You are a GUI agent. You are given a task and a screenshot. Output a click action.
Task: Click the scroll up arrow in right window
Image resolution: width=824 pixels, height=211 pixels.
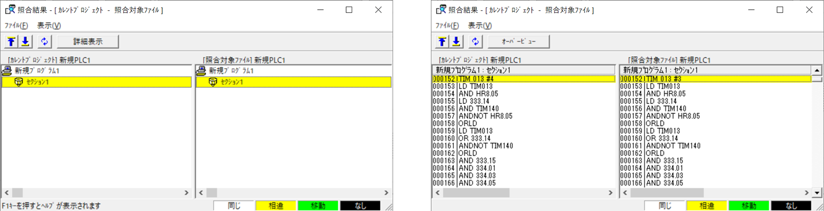tap(817, 71)
